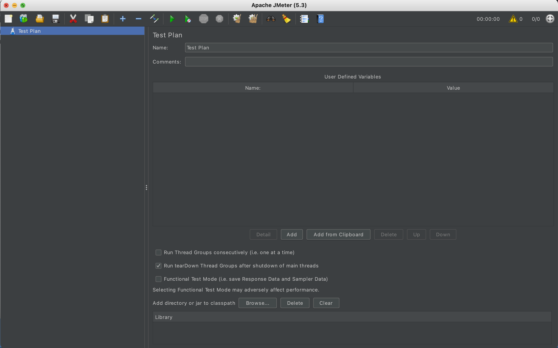Open Help with question mark icon
This screenshot has height=348, width=558.
(x=320, y=19)
